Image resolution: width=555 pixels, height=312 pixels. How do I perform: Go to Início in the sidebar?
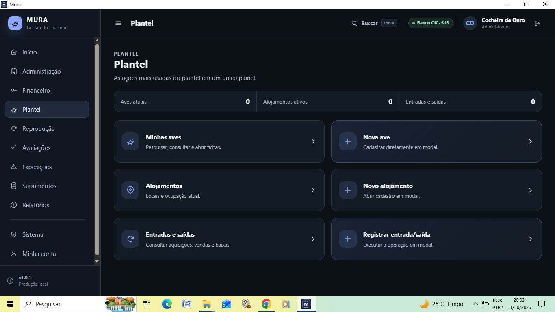47,52
